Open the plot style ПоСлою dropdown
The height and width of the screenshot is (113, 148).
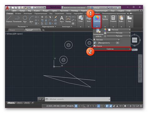pos(108,40)
